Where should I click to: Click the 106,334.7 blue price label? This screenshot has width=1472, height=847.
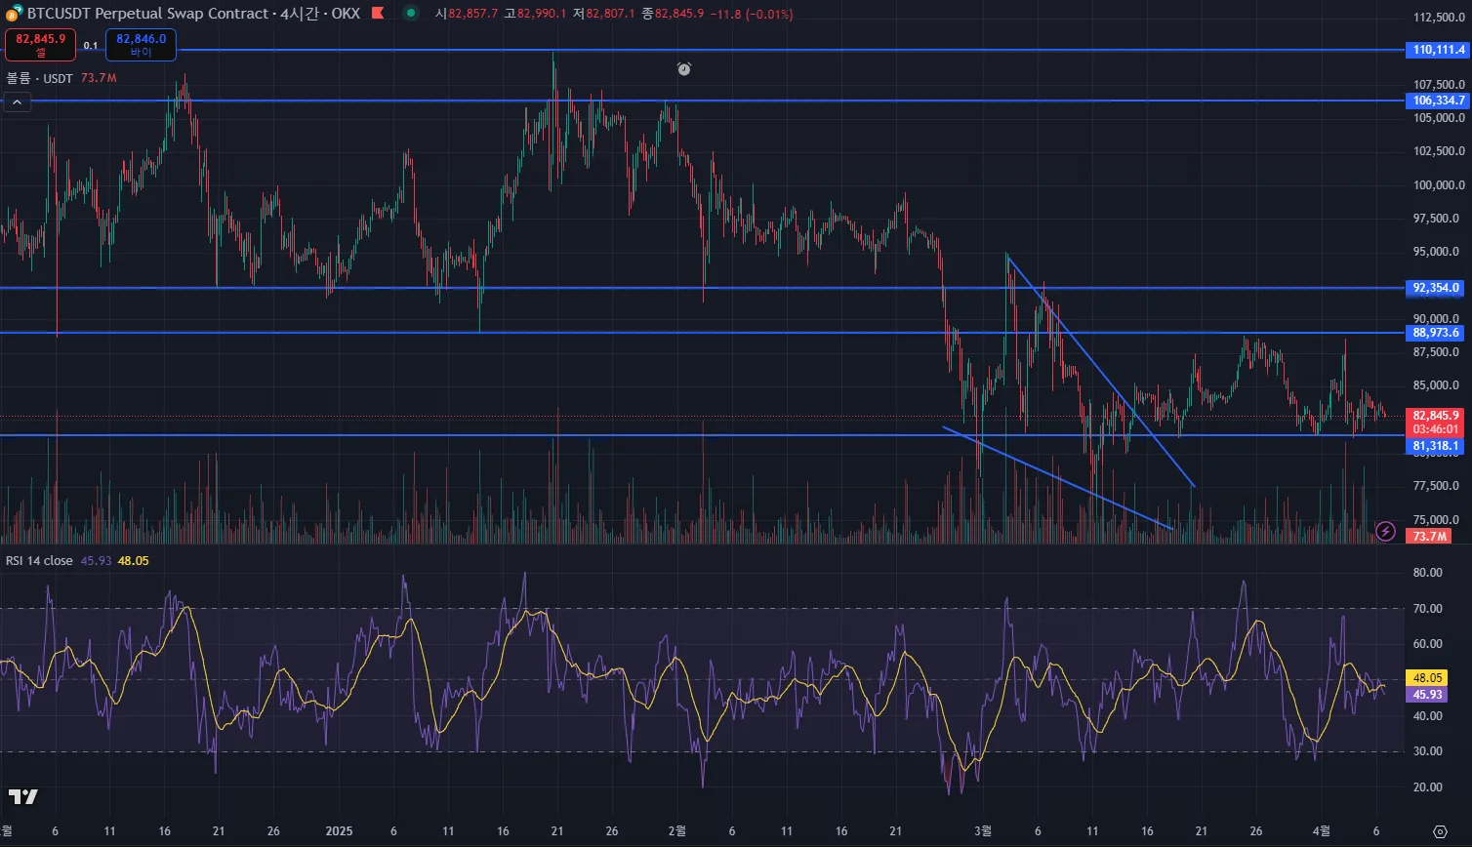click(1436, 101)
